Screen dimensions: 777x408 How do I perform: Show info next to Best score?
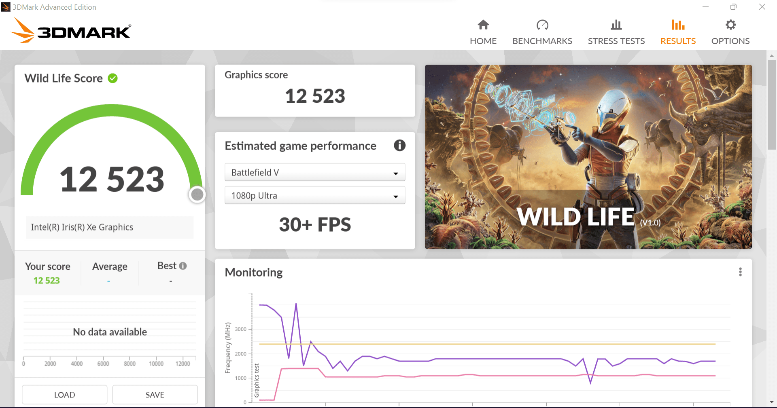[x=183, y=266]
